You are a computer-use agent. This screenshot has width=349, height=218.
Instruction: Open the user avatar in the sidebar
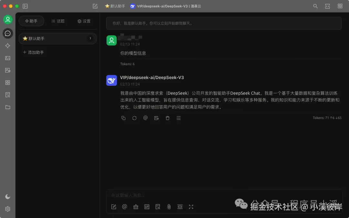[x=8, y=20]
